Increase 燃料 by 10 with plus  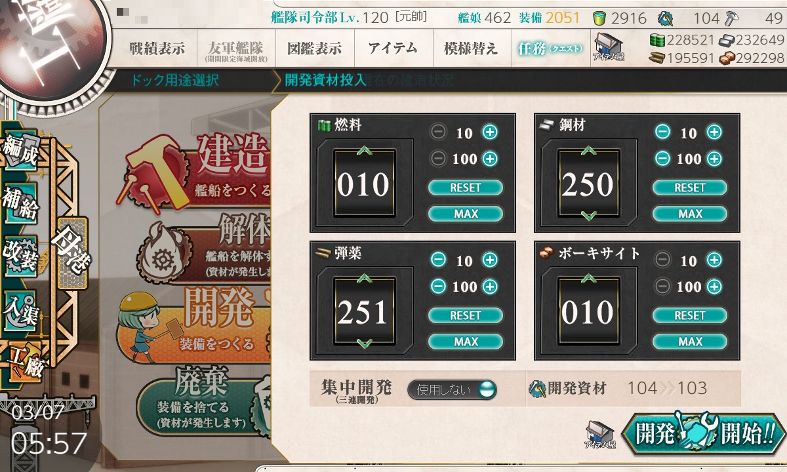coord(490,132)
